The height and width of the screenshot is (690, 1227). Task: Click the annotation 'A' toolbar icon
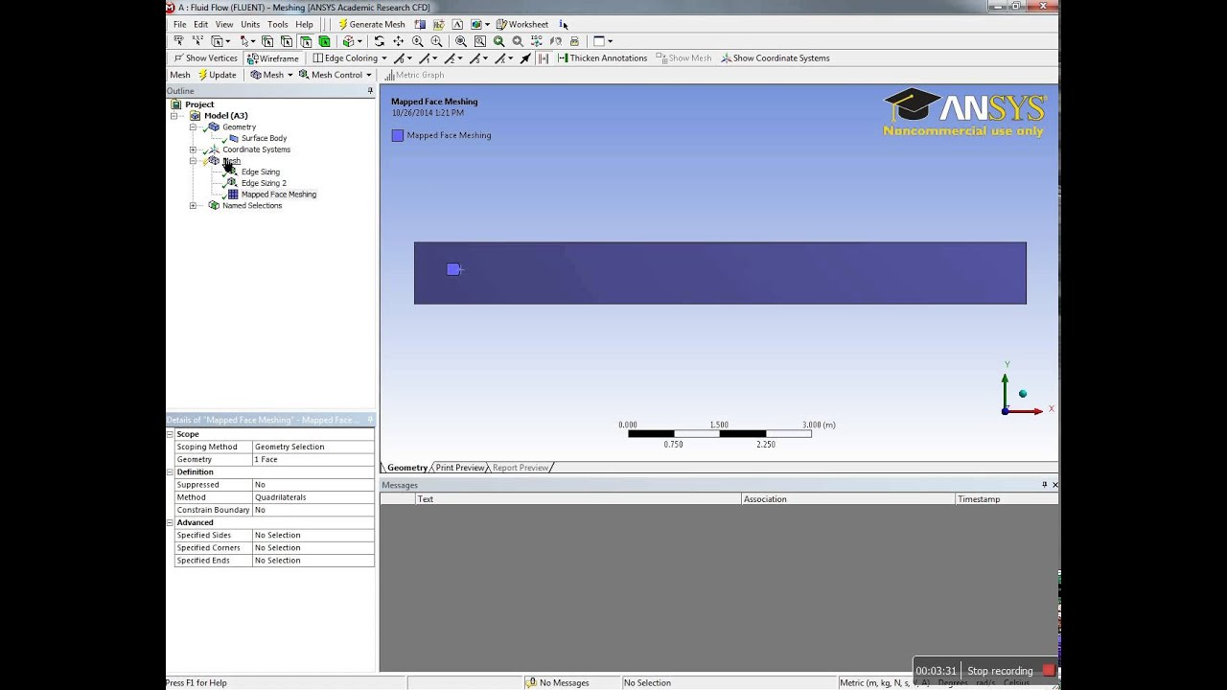coord(457,24)
